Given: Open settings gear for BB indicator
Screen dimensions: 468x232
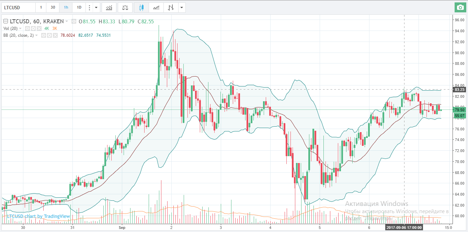Looking at the screenshot, I should click(x=49, y=35).
